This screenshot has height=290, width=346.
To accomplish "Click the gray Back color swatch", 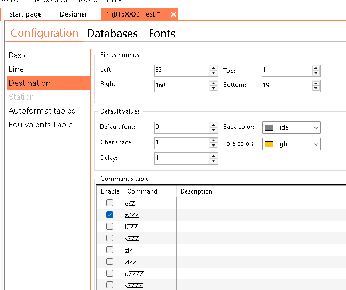I will click(x=269, y=127).
